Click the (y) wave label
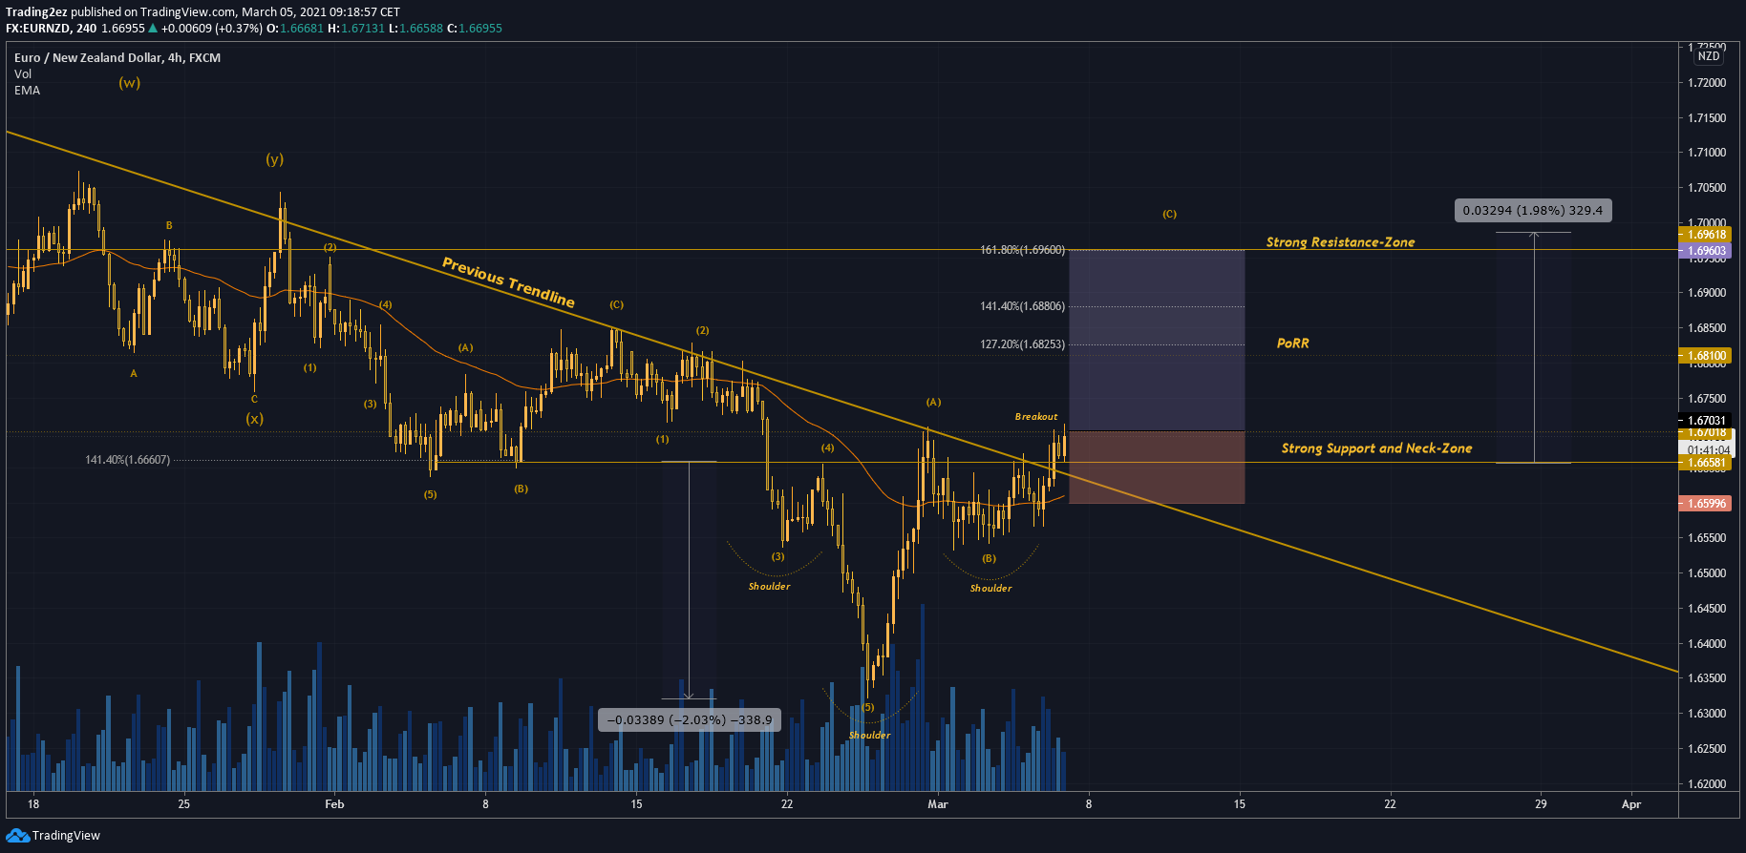The image size is (1746, 853). (x=275, y=159)
